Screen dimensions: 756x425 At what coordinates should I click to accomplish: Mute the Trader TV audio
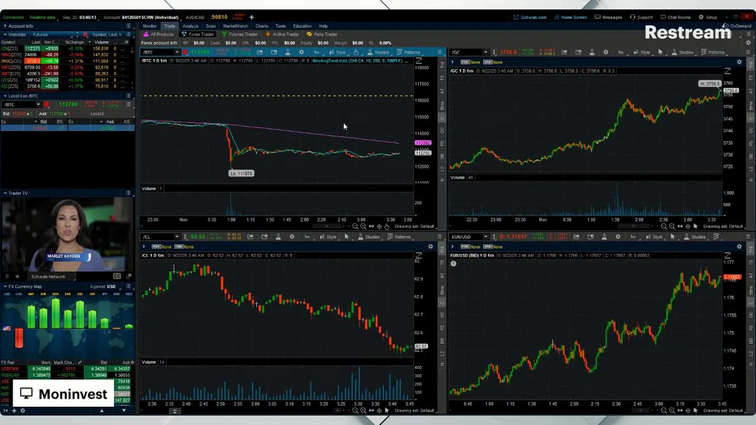point(18,276)
